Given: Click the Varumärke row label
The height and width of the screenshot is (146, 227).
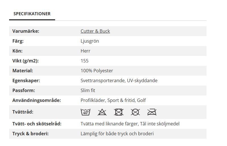Looking at the screenshot, I should pyautogui.click(x=26, y=31).
